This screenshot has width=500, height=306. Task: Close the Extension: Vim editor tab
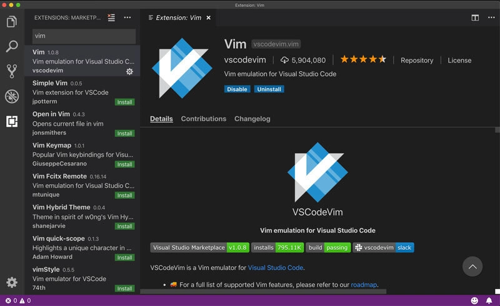tap(208, 17)
